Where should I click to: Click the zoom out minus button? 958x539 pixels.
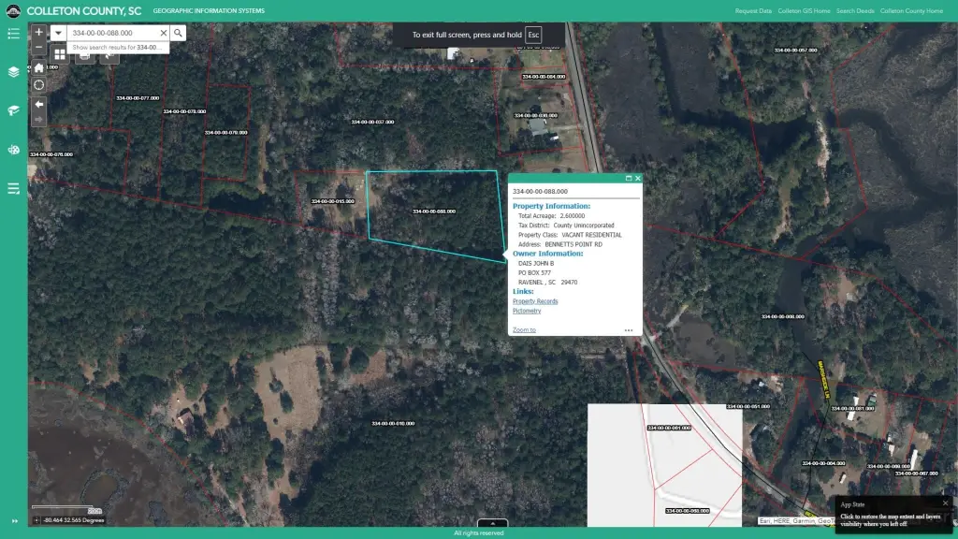(38, 47)
